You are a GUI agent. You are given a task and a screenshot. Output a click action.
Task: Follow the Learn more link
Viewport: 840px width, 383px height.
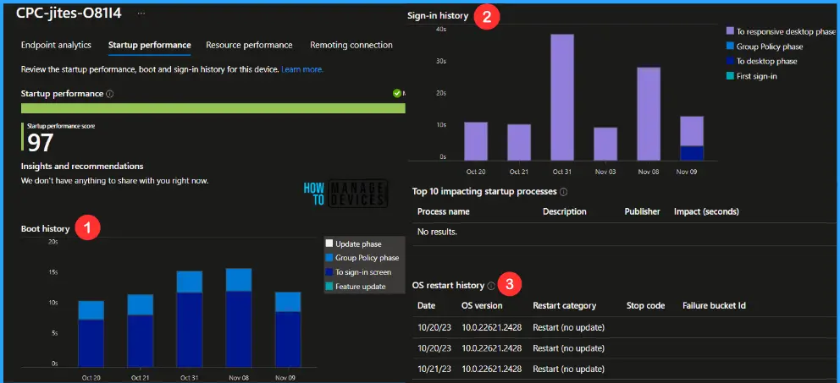tap(302, 69)
